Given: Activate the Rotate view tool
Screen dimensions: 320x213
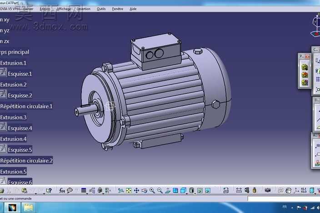Looking at the screenshot, I should (144, 191).
